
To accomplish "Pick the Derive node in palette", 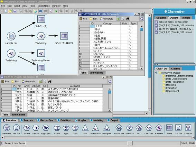I will pyautogui.click(x=57, y=128).
